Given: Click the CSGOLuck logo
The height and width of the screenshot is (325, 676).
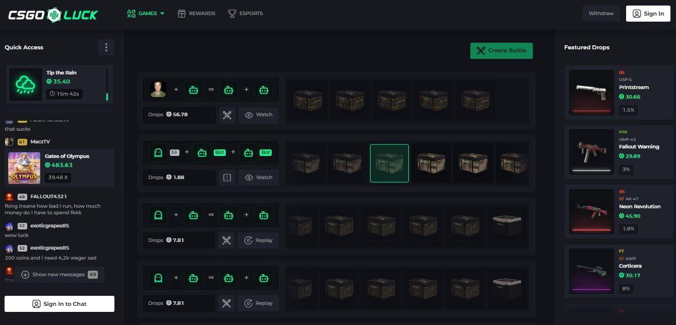Looking at the screenshot, I should coord(53,15).
